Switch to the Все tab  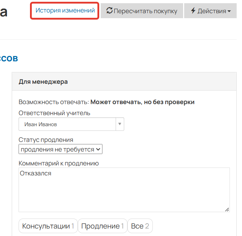140,226
